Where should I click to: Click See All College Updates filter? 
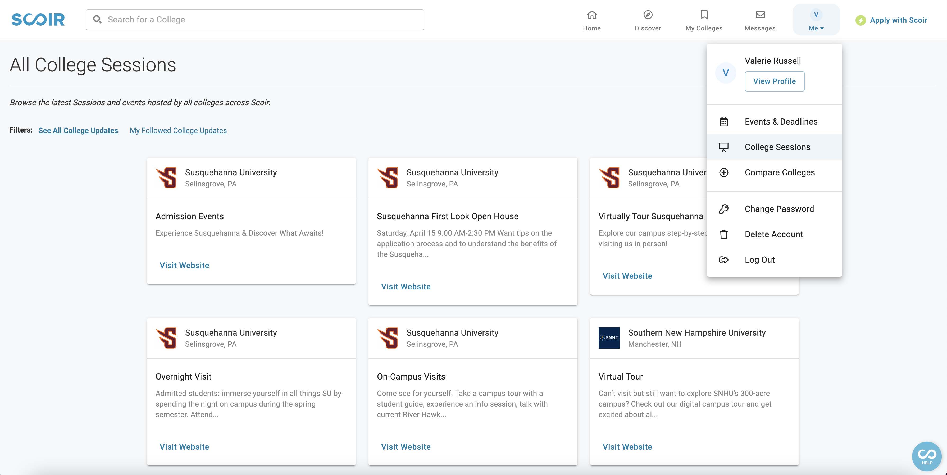[78, 130]
